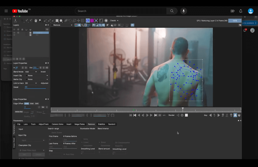Close the Edge Properties panel
The width and height of the screenshot is (258, 167).
tap(48, 99)
